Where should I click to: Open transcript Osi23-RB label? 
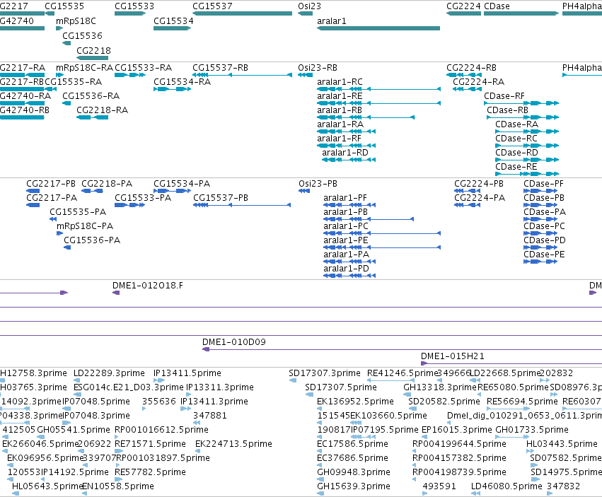click(318, 68)
